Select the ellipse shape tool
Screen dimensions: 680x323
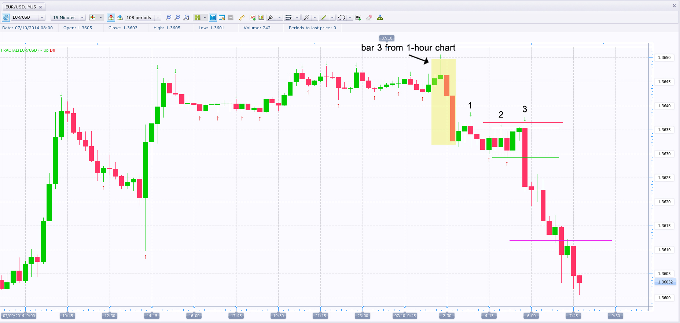(342, 18)
